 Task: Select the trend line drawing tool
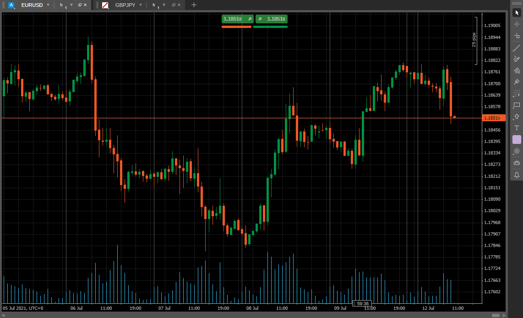click(517, 47)
